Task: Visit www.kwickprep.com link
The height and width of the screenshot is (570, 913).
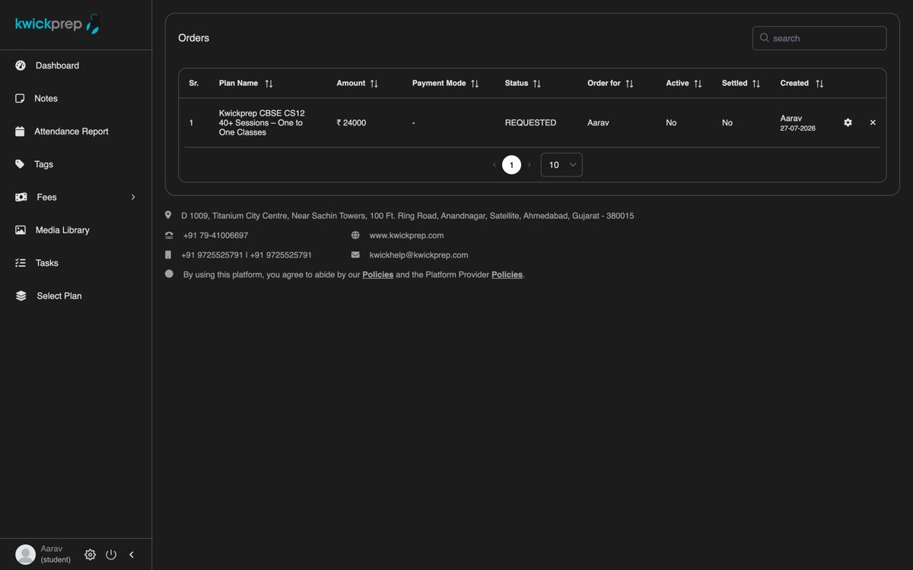Action: pos(406,236)
